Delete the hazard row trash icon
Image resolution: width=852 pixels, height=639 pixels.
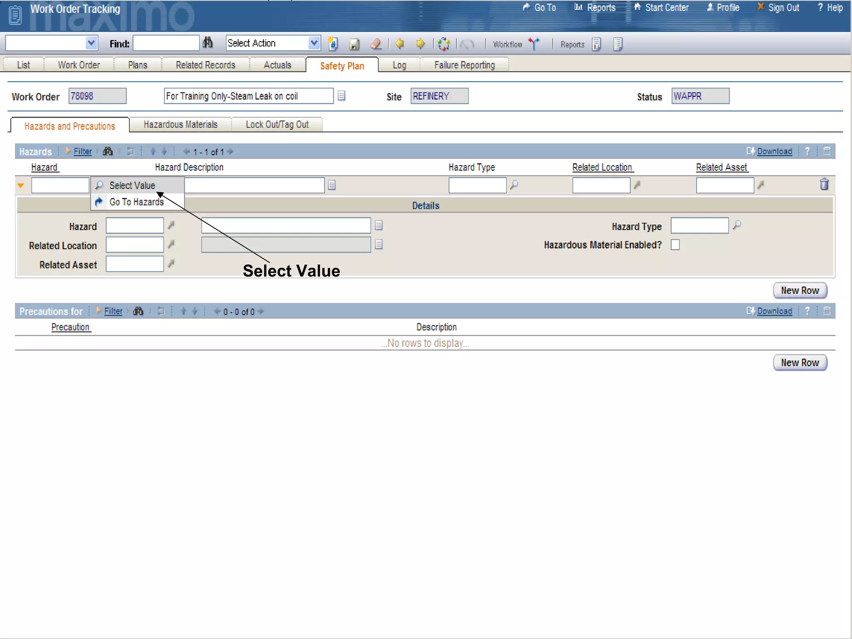824,184
